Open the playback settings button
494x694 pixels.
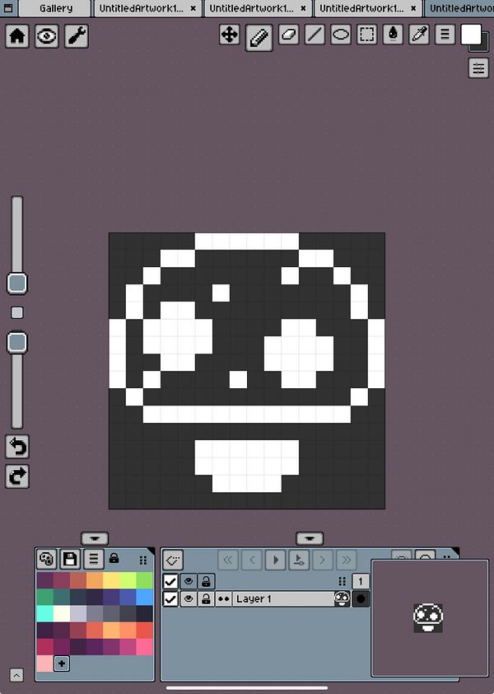point(299,560)
